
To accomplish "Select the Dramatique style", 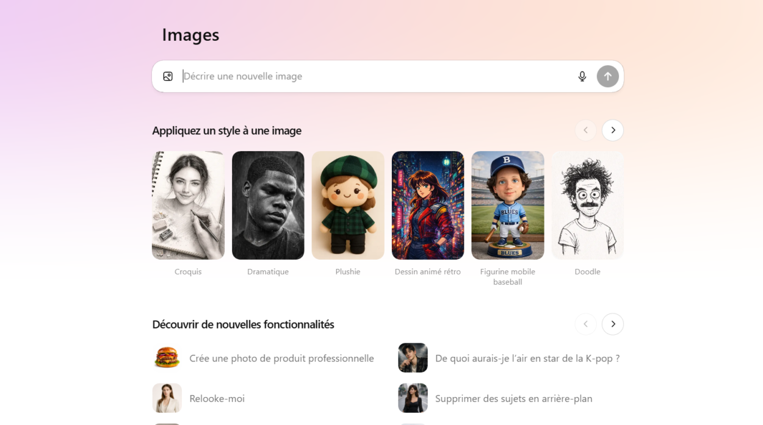I will (268, 205).
